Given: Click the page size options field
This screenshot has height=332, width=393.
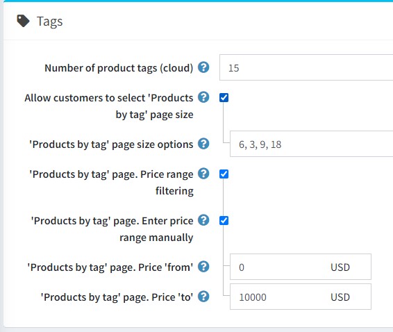Looking at the screenshot, I should [x=312, y=144].
